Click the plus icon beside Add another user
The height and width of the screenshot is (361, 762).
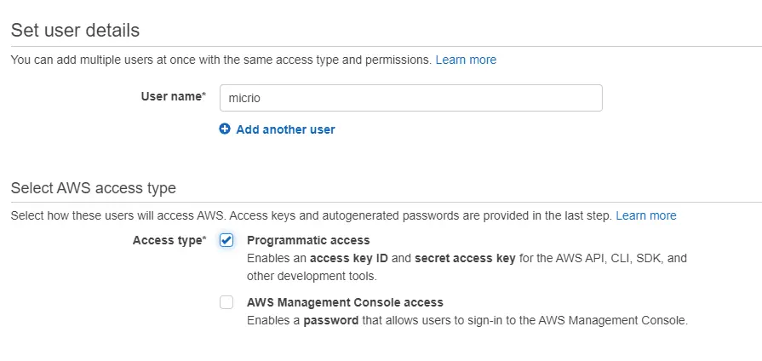point(225,129)
